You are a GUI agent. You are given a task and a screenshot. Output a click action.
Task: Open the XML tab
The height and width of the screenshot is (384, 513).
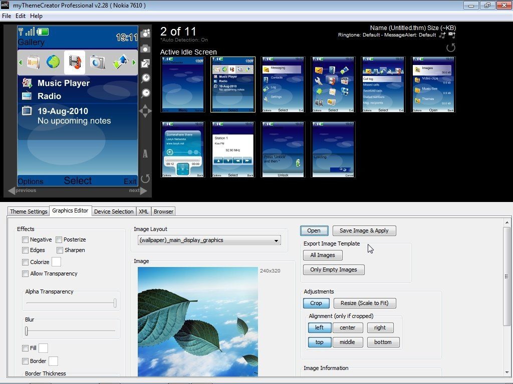click(x=143, y=211)
